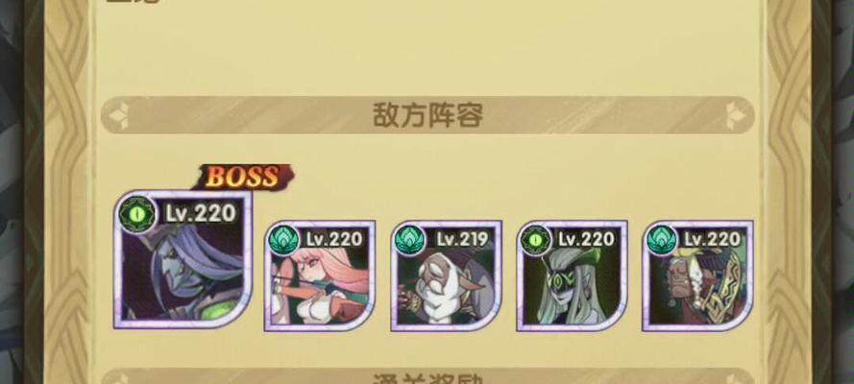The width and height of the screenshot is (854, 384).
Task: Click Lv.220 label on tribal warrior card
Action: point(713,239)
